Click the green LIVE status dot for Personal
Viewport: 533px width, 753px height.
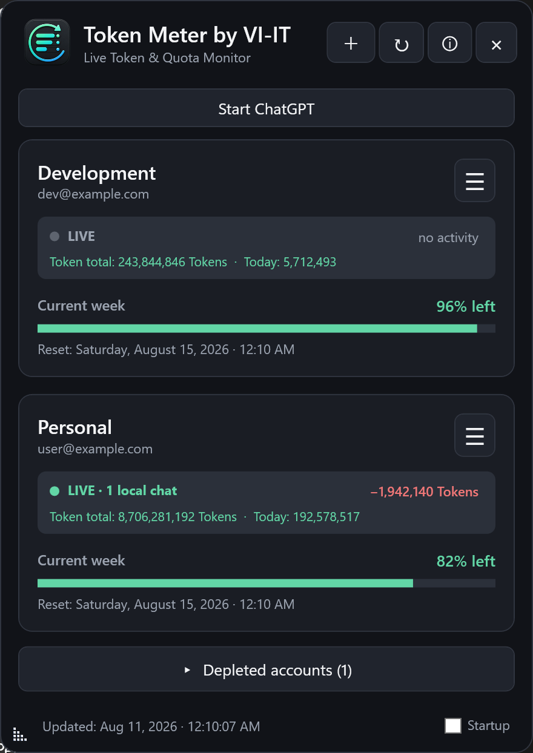(x=55, y=492)
